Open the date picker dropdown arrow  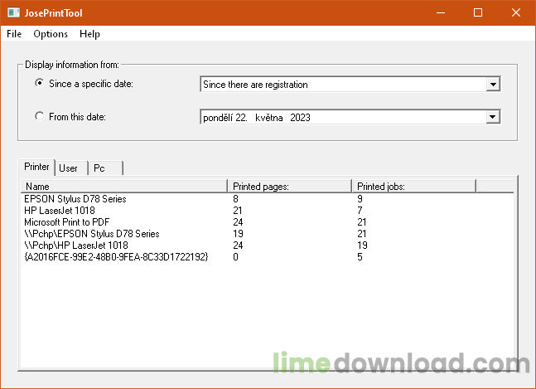click(493, 118)
